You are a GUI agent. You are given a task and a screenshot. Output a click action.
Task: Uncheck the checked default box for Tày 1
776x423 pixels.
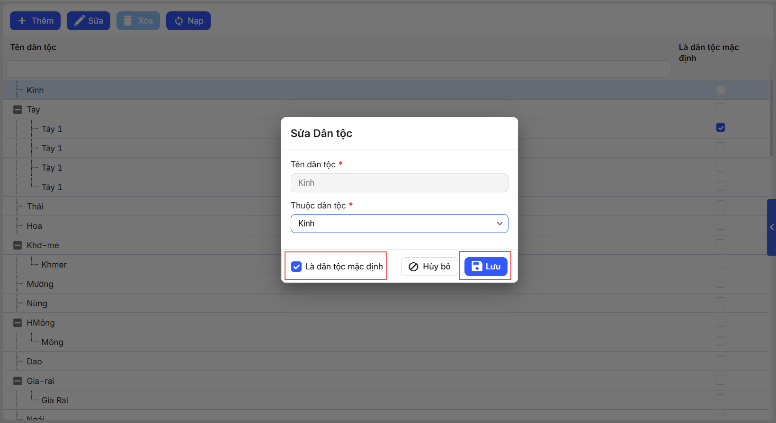click(720, 128)
